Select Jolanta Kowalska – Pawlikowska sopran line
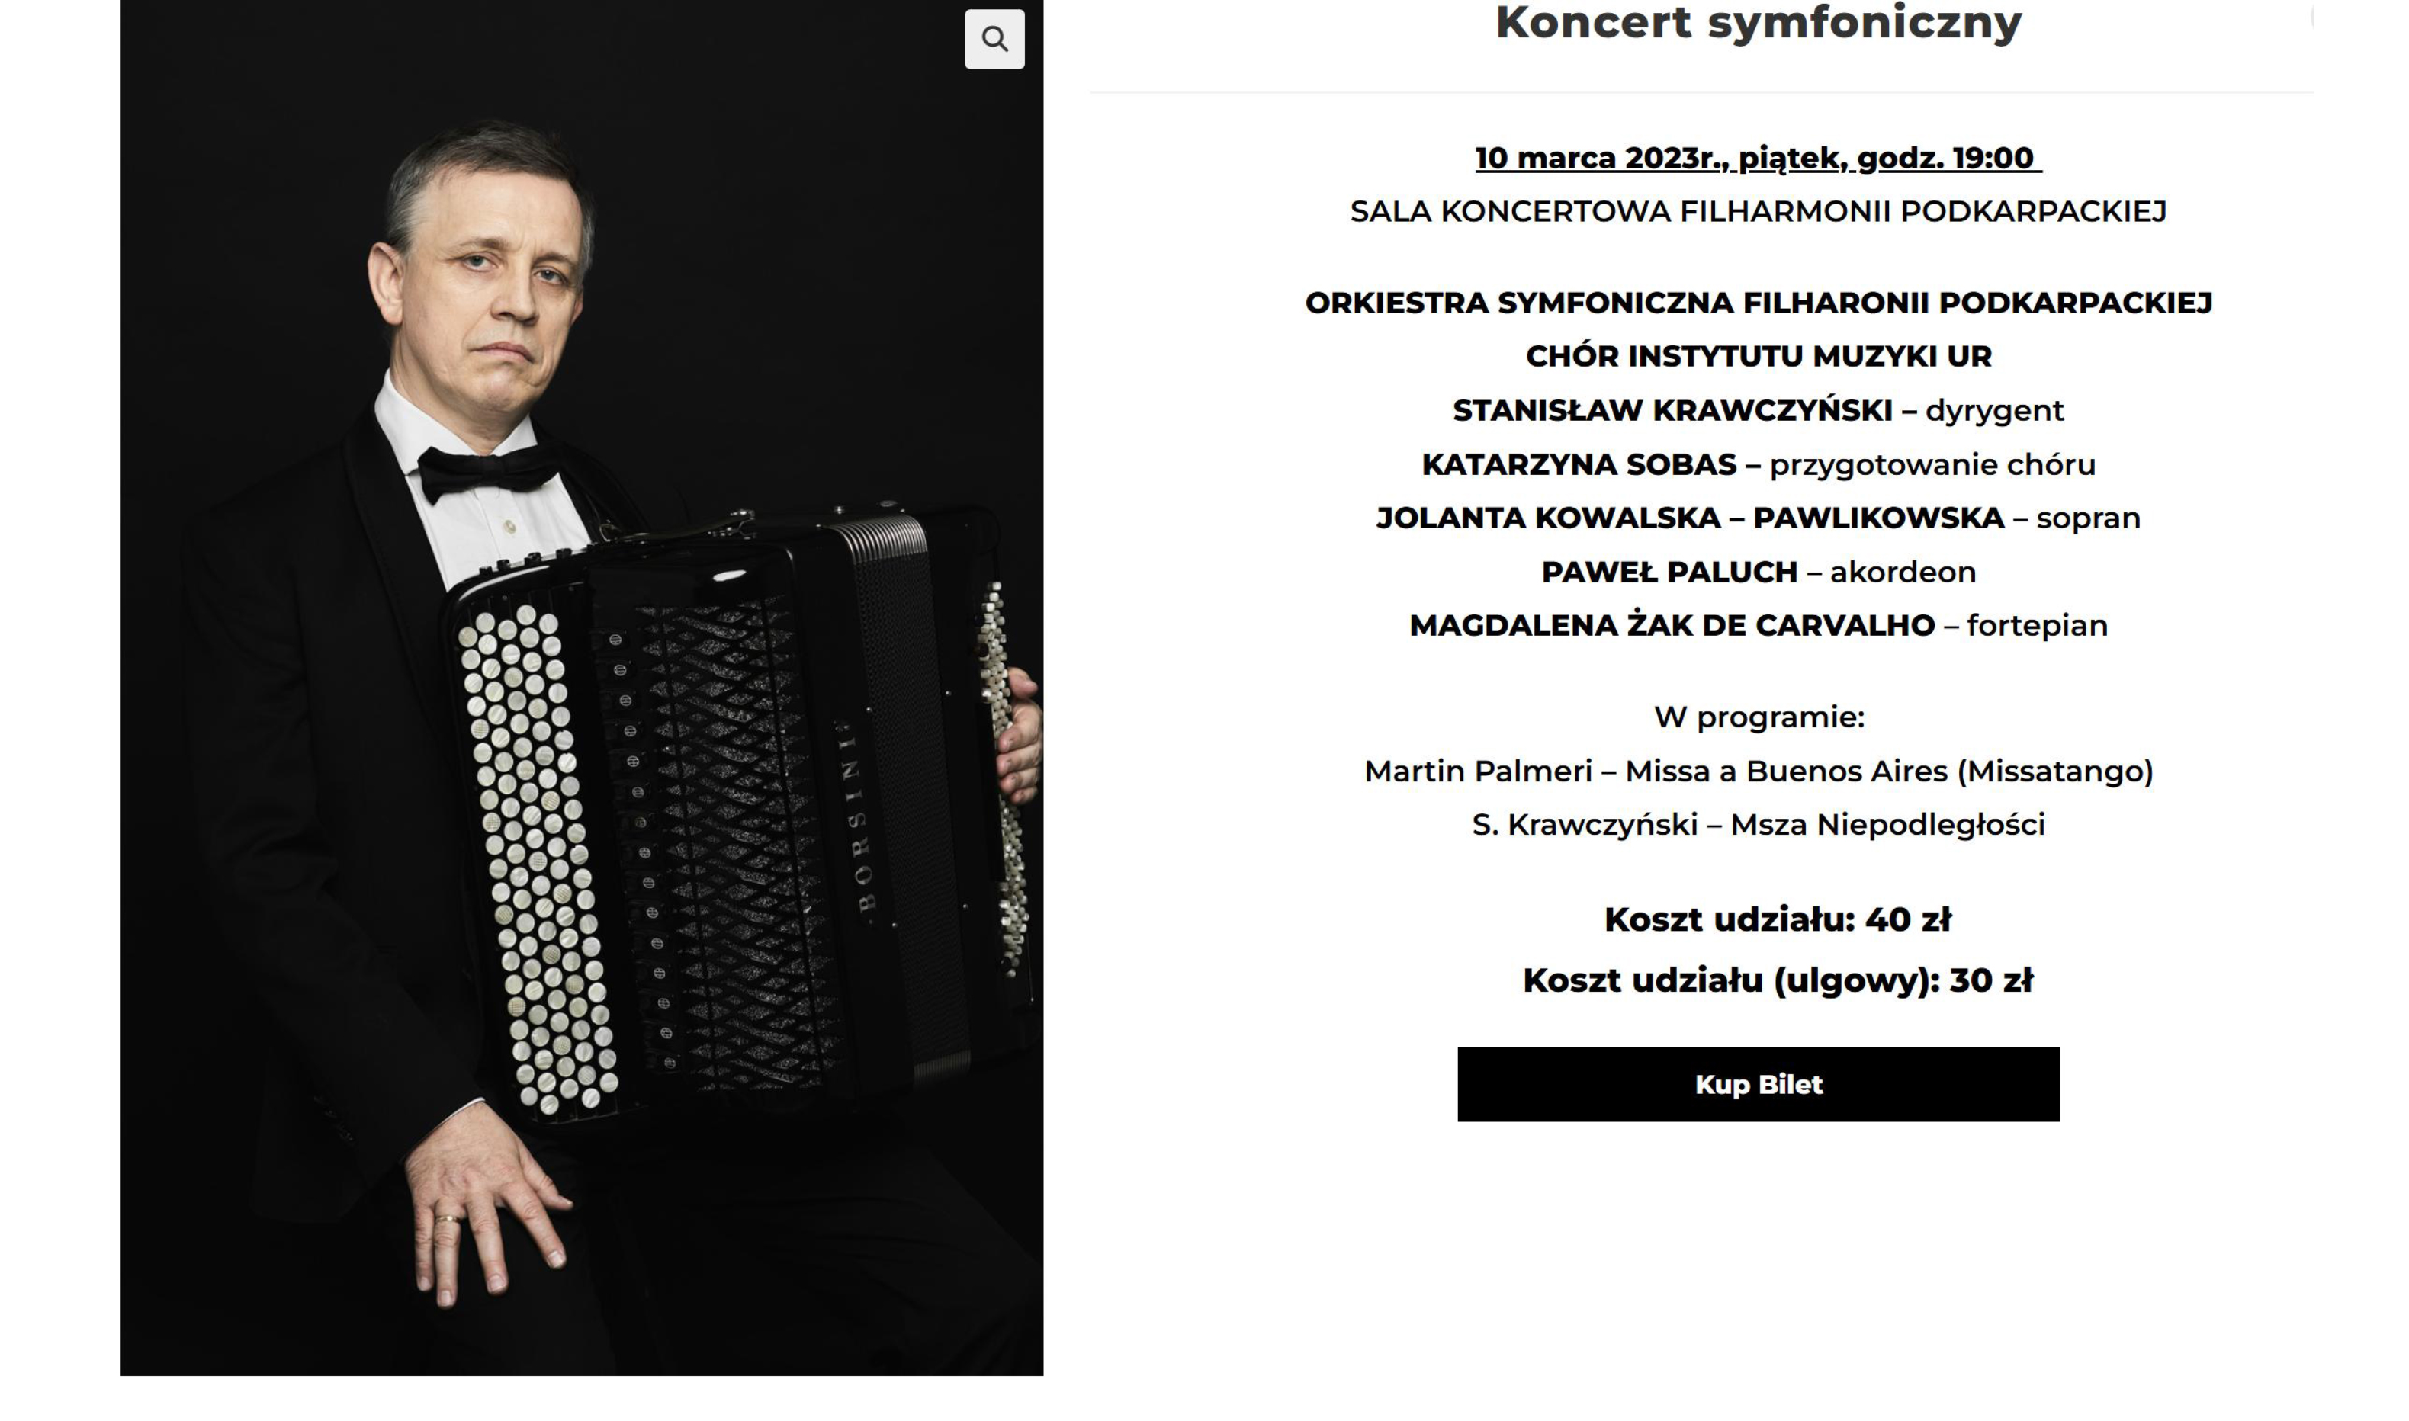 click(x=1758, y=518)
